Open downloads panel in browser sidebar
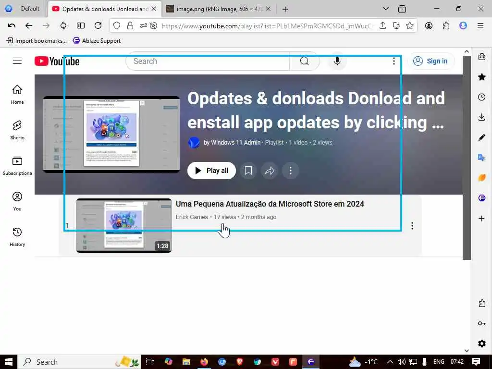 (x=482, y=117)
